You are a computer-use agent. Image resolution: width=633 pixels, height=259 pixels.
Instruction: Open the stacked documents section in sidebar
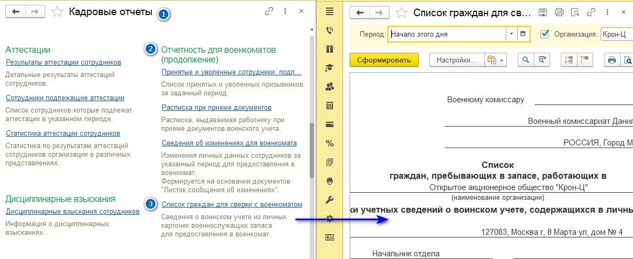329,162
